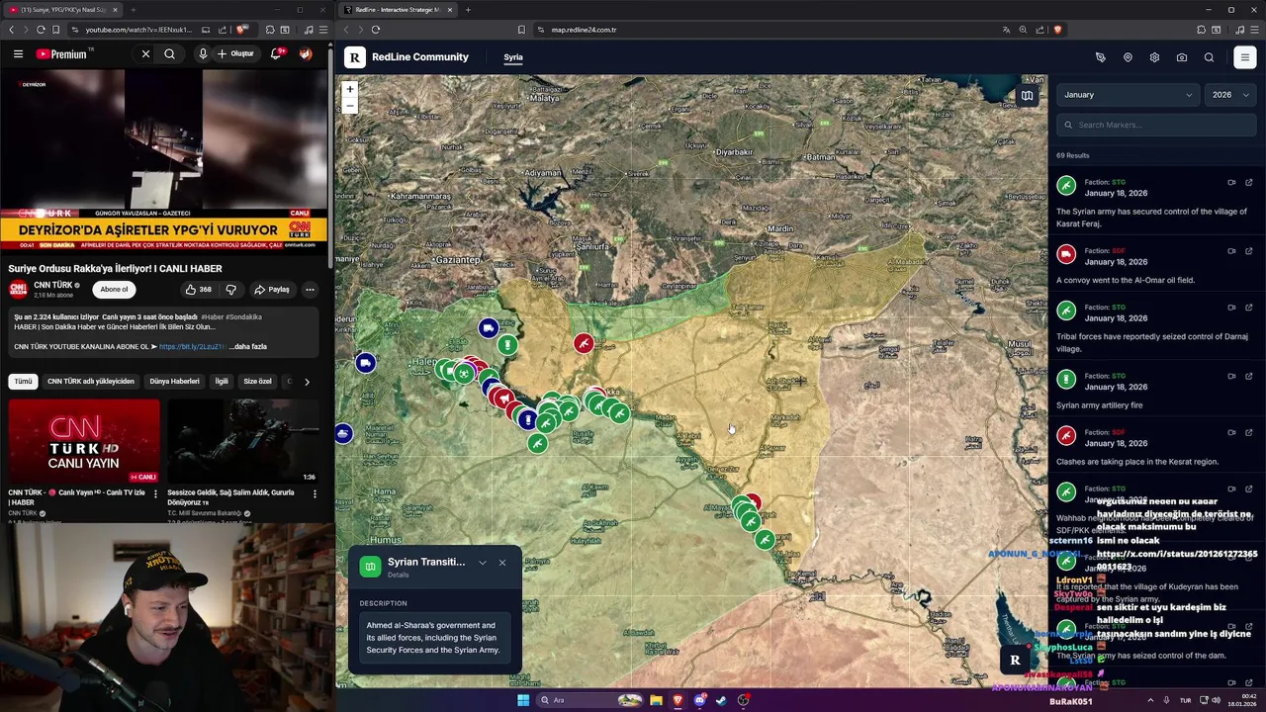Open video icon on Darnaj village entry

[1231, 307]
